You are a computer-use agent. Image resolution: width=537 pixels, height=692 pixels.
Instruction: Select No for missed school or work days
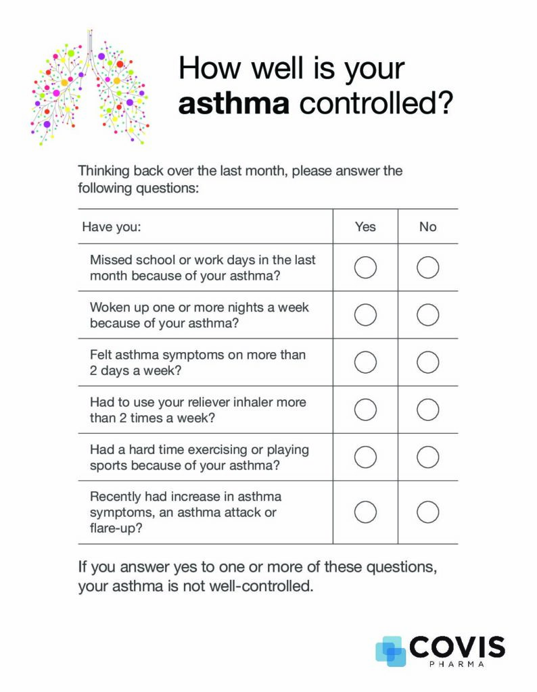[x=428, y=268]
